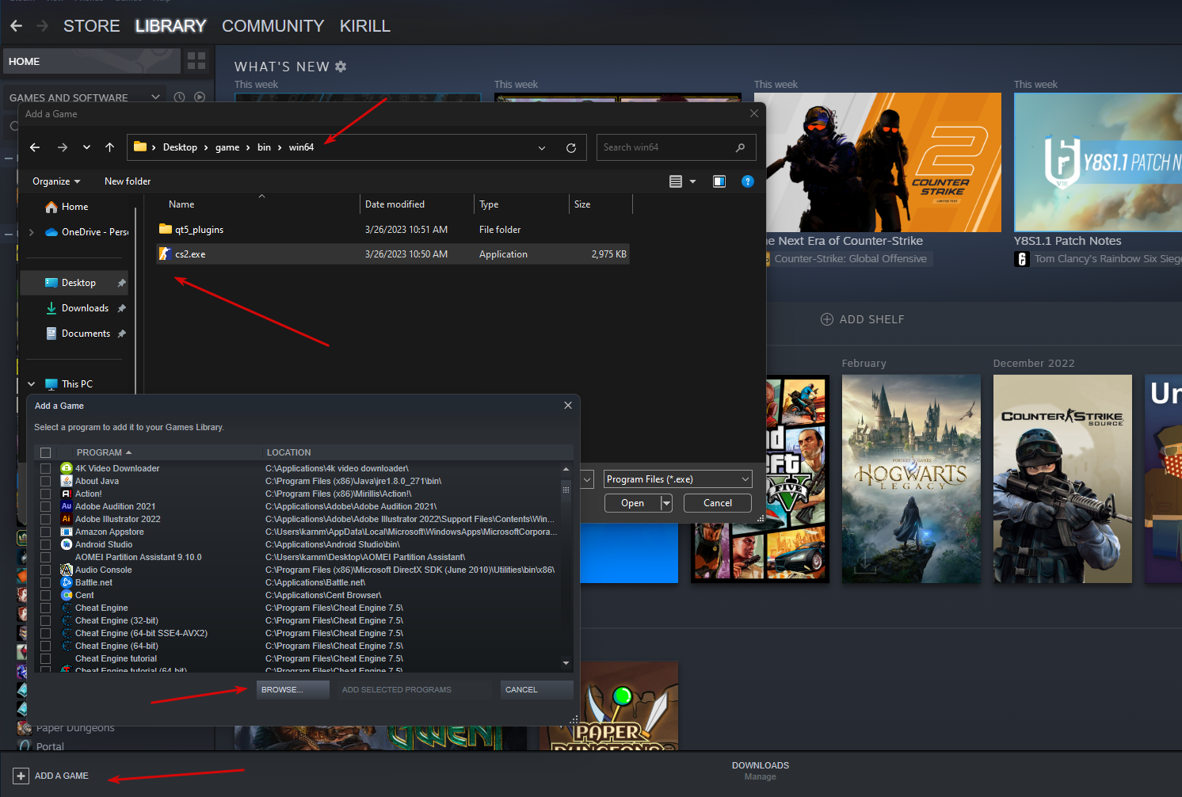
Task: Click the Adobe Audition 2021 icon
Action: point(67,506)
